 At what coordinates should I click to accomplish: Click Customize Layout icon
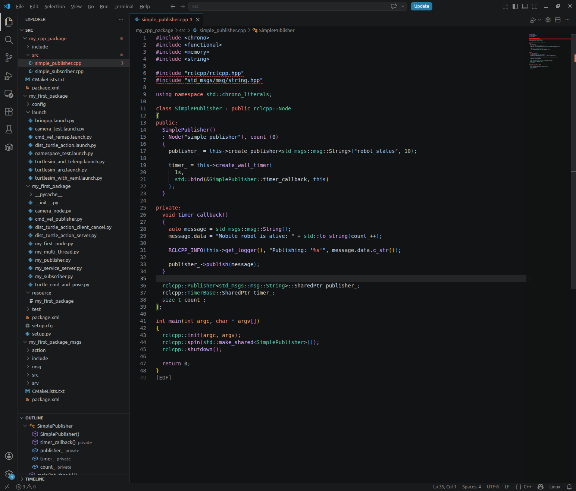pos(505,6)
